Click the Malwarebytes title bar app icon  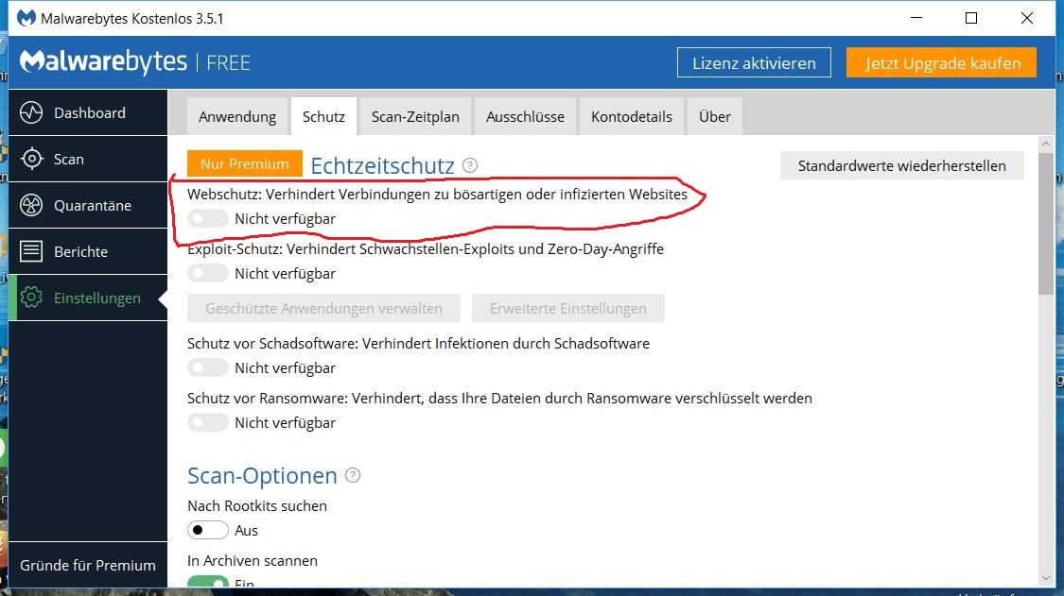click(26, 18)
